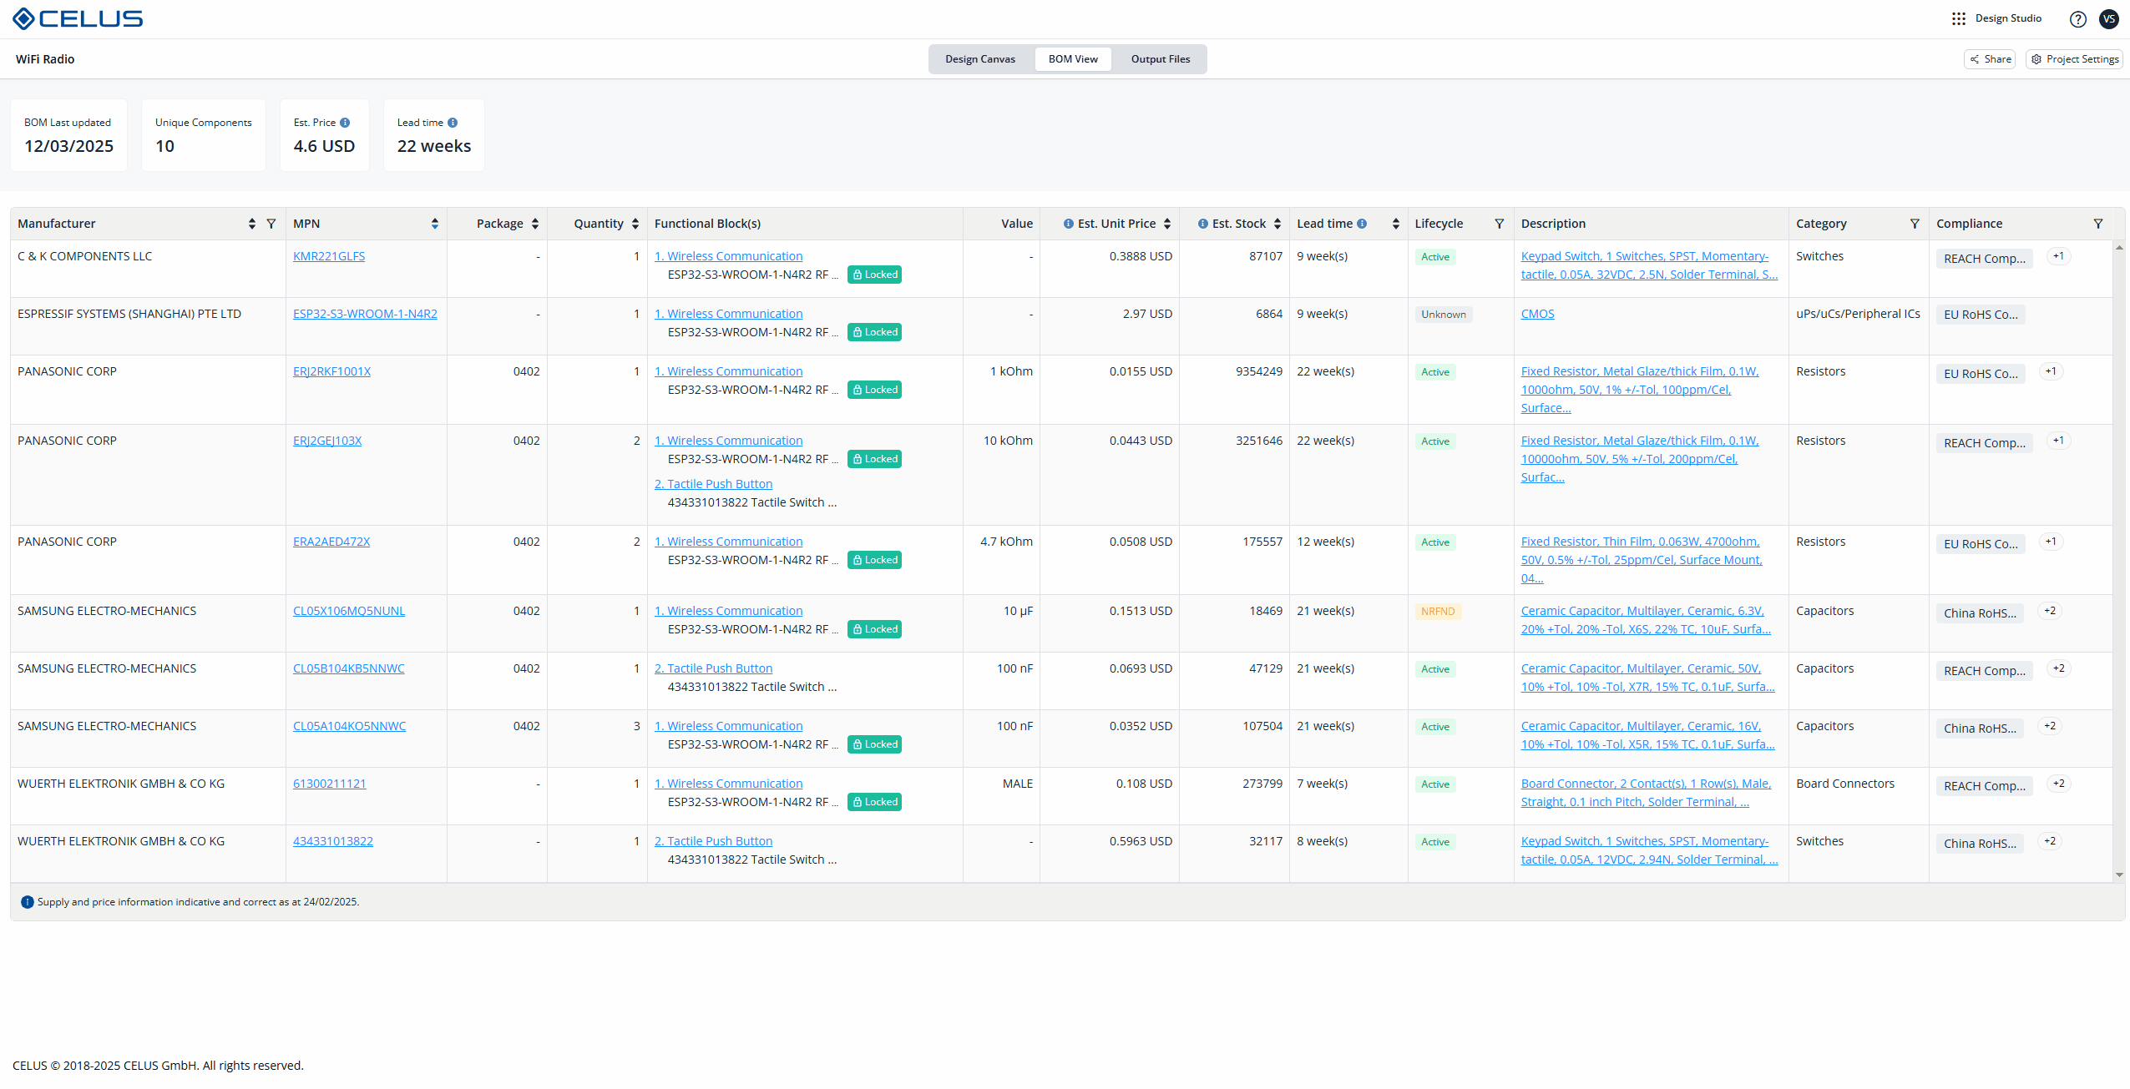Switch to the Design Canvas tab
The height and width of the screenshot is (1089, 2130).
[x=980, y=59]
